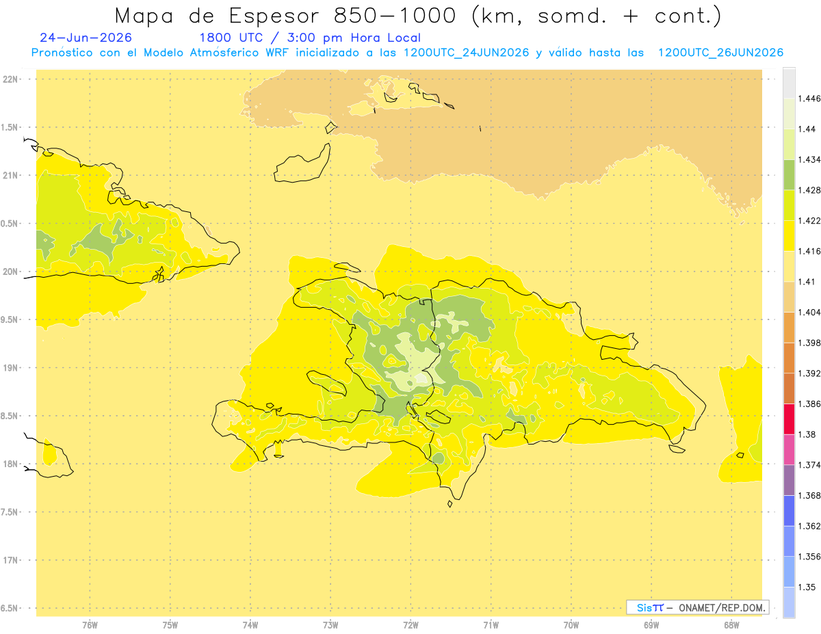
Task: Click the color bar value '1.404'
Action: click(809, 312)
